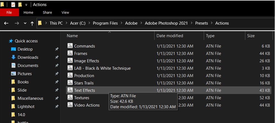Go up one folder level arrow
The height and width of the screenshot is (123, 275).
point(32,23)
